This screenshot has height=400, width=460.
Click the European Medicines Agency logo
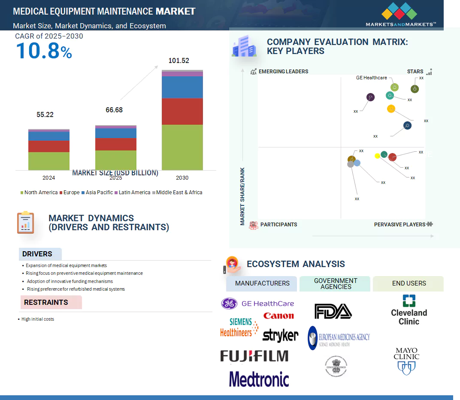coord(339,338)
